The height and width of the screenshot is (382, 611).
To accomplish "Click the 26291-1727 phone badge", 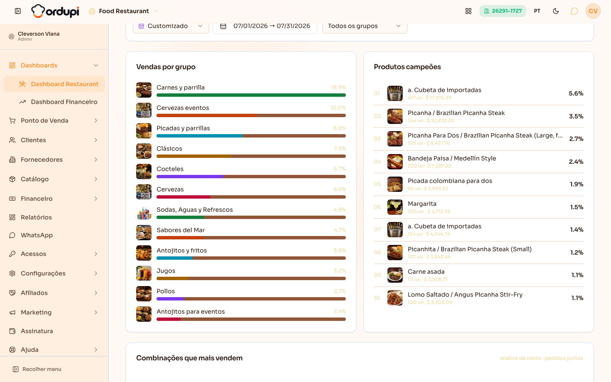I will point(503,11).
